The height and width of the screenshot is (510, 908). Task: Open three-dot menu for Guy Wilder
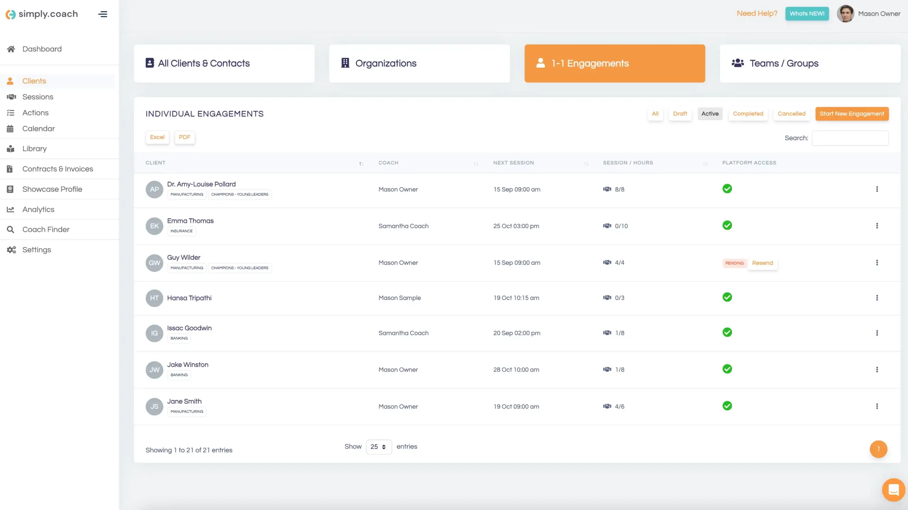pyautogui.click(x=877, y=263)
